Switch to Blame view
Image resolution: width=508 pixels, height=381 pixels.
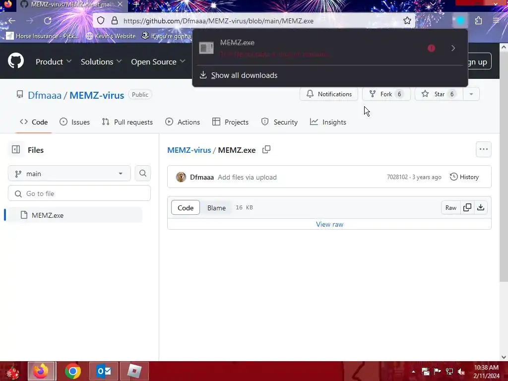[216, 208]
